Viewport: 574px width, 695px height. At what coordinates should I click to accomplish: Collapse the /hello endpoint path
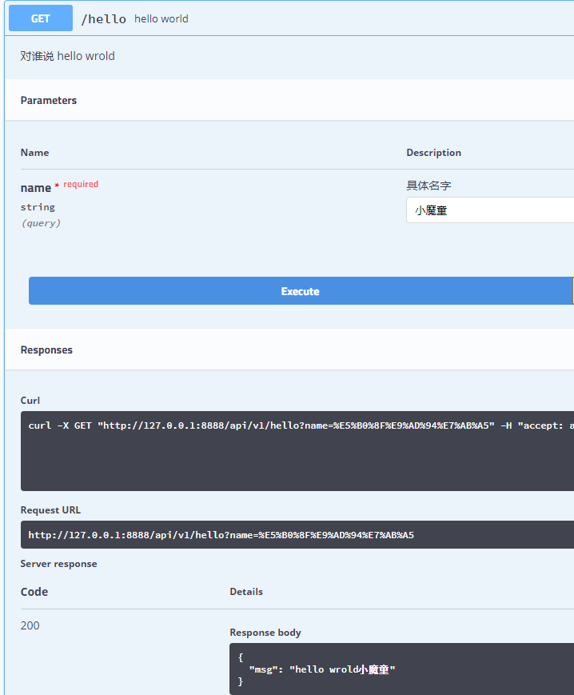tap(104, 19)
